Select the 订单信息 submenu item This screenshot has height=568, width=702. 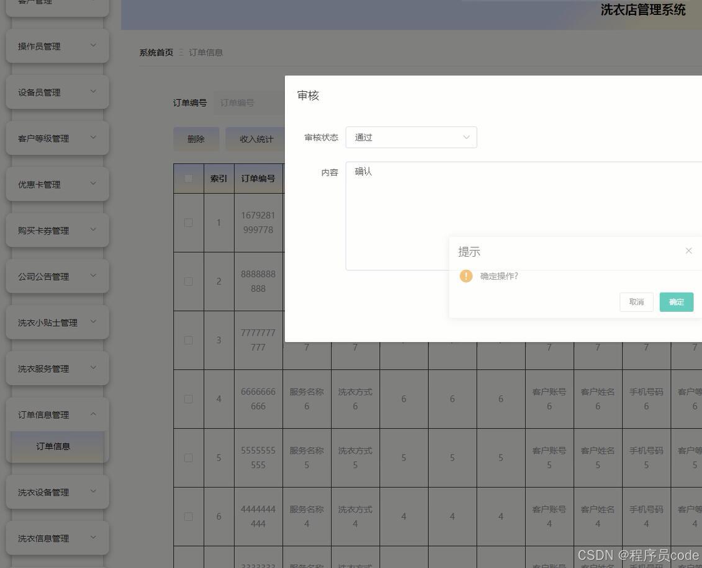pyautogui.click(x=57, y=446)
